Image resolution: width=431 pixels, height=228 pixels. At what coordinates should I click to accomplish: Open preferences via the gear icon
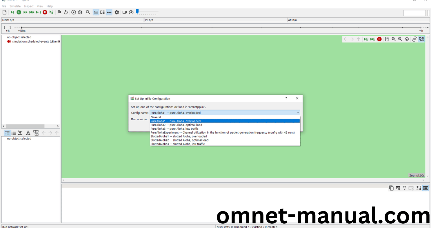[117, 12]
